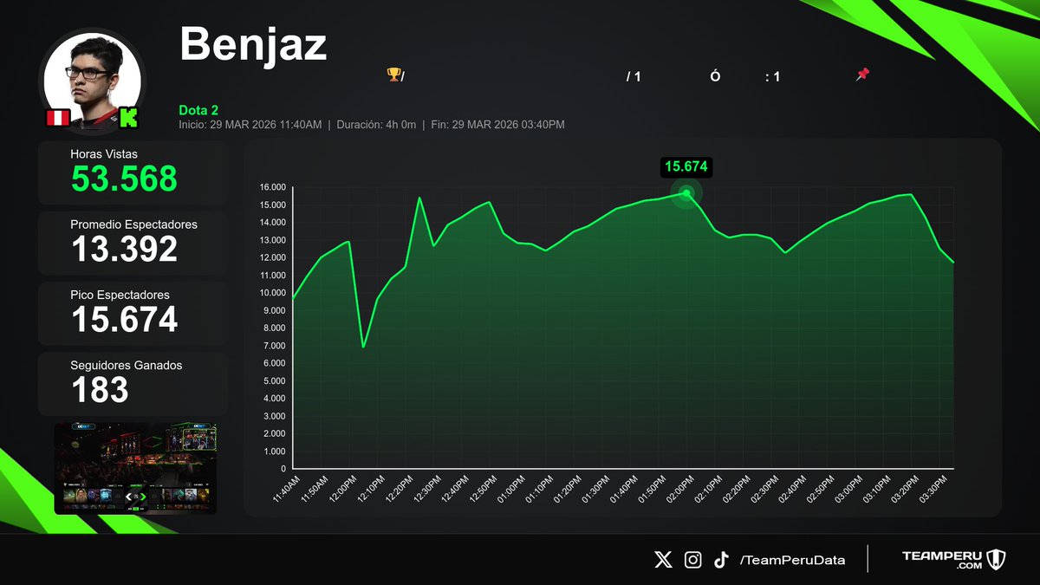The height and width of the screenshot is (585, 1040).
Task: Click the 7.000 y-axis label
Action: click(275, 346)
